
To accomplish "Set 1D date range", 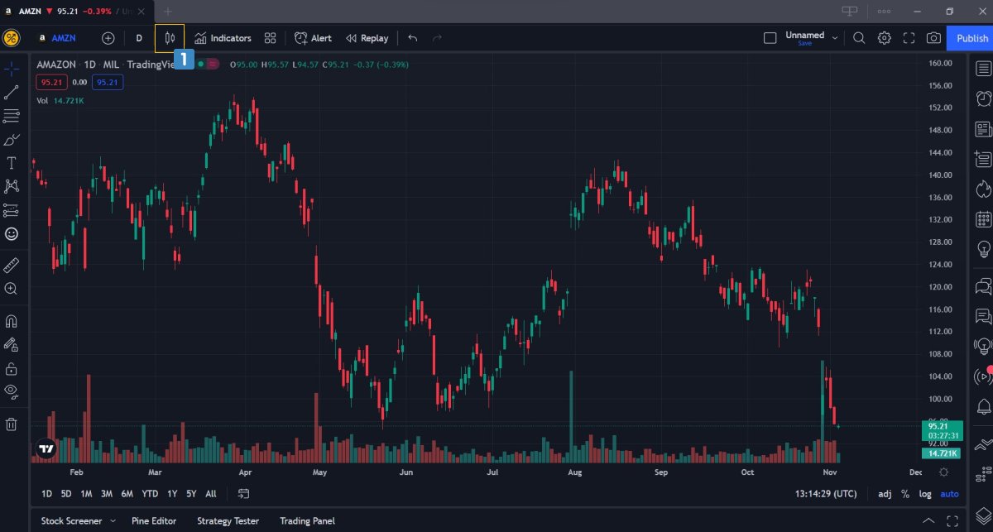I will pos(46,494).
